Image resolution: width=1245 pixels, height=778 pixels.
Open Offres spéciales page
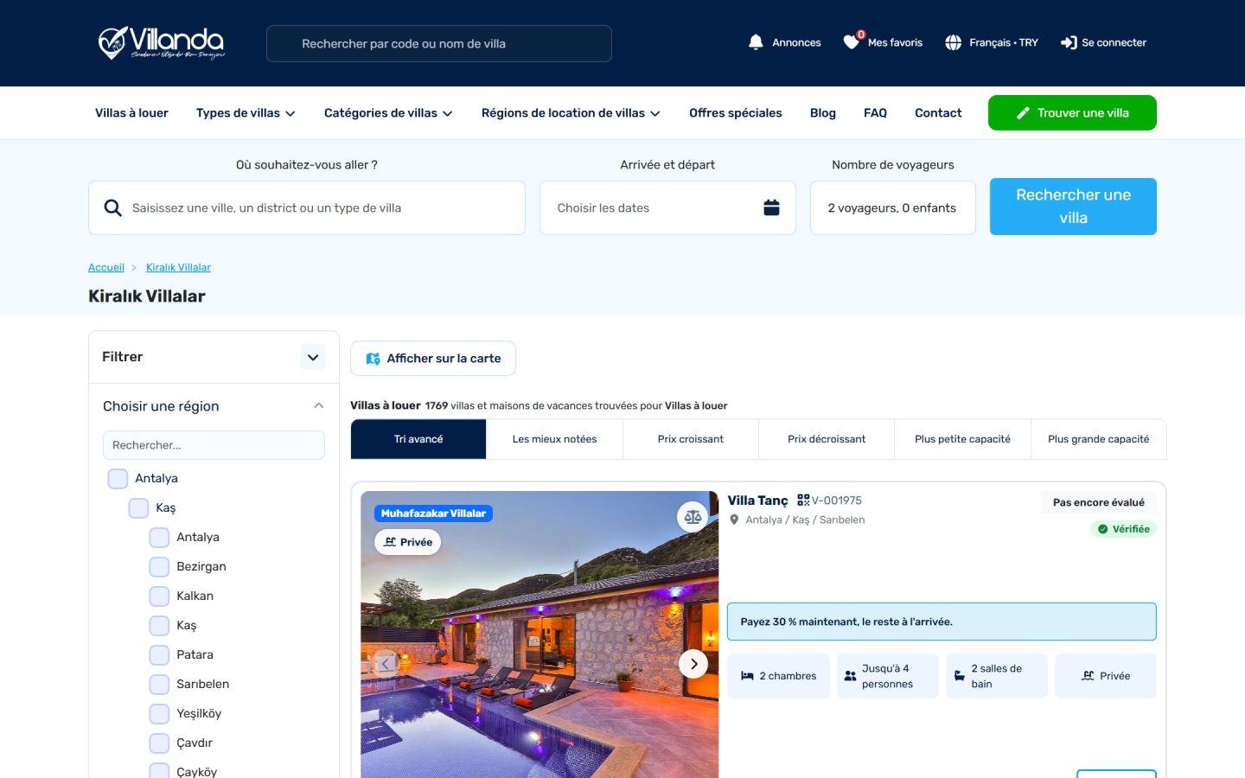(735, 113)
